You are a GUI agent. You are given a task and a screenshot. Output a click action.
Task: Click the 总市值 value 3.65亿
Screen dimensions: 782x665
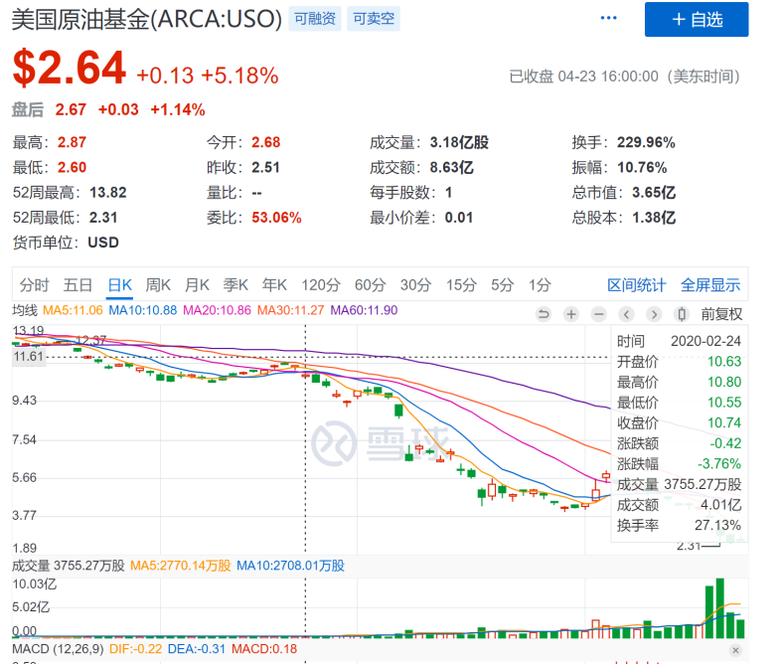(x=654, y=193)
